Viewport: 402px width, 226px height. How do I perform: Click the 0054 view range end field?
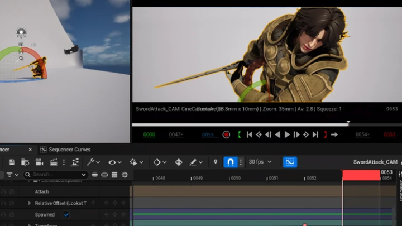pos(362,134)
